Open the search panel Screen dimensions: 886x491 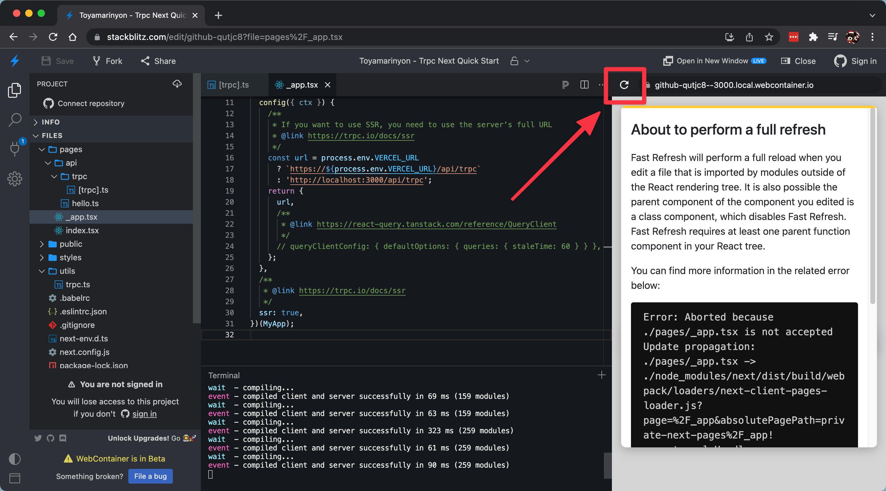click(14, 120)
